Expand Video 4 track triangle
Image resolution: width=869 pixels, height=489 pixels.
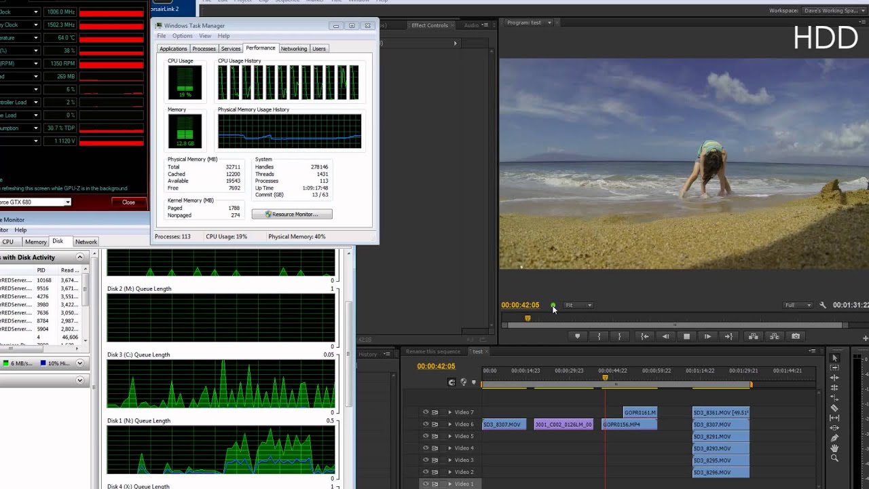449,448
